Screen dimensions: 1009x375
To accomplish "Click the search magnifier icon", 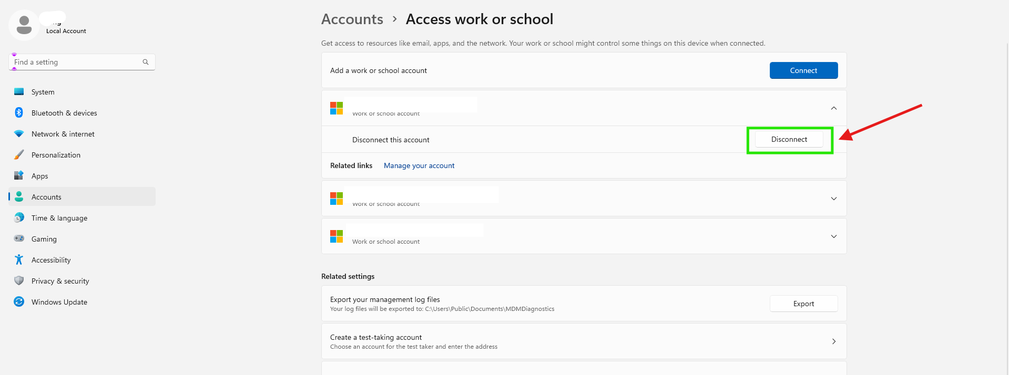I will (x=146, y=62).
